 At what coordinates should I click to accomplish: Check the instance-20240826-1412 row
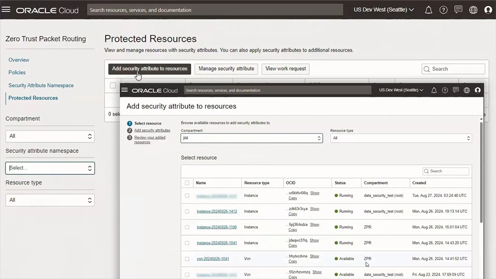point(187,211)
